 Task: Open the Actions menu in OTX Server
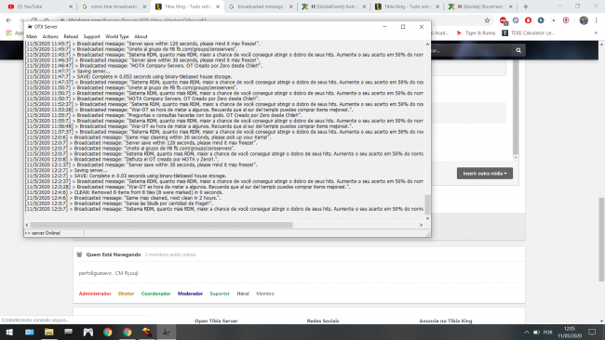50,36
